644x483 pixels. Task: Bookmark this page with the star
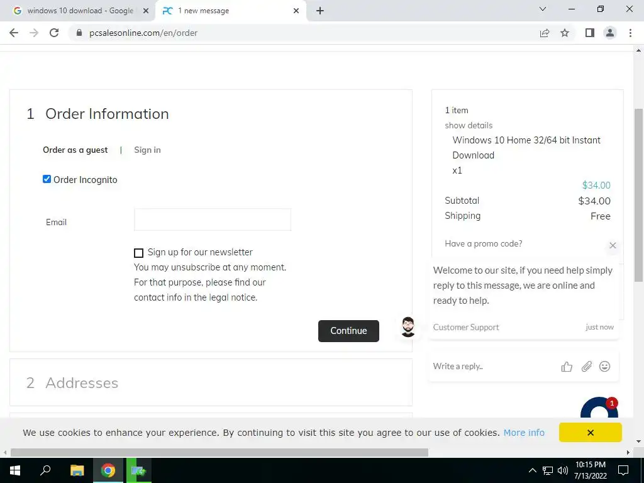(565, 33)
